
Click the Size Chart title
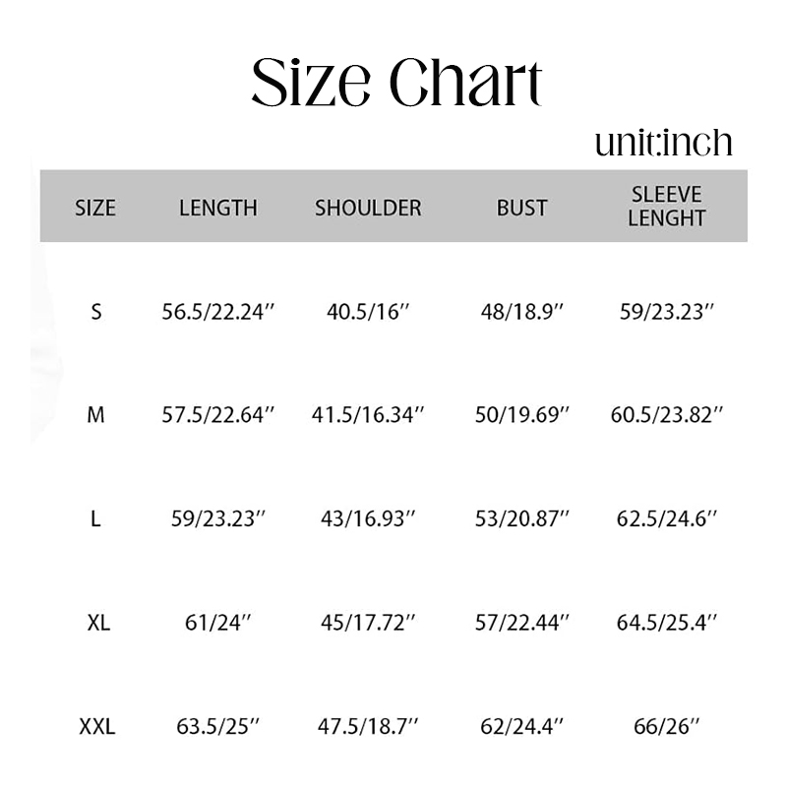396,83
